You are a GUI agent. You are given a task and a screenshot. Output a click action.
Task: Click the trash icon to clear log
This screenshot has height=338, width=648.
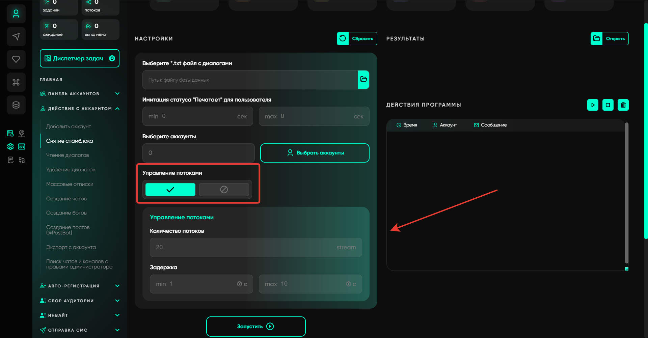[x=623, y=105]
